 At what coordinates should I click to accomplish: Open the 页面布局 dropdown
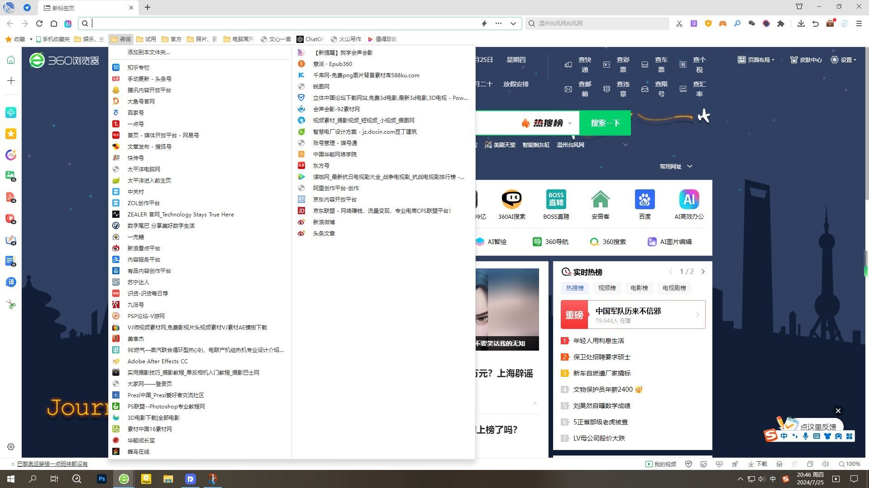(x=756, y=60)
